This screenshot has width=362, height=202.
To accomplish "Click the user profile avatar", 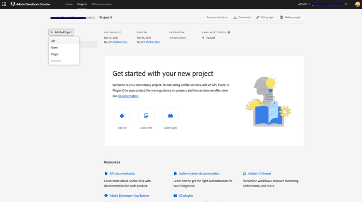I will coord(358,4).
